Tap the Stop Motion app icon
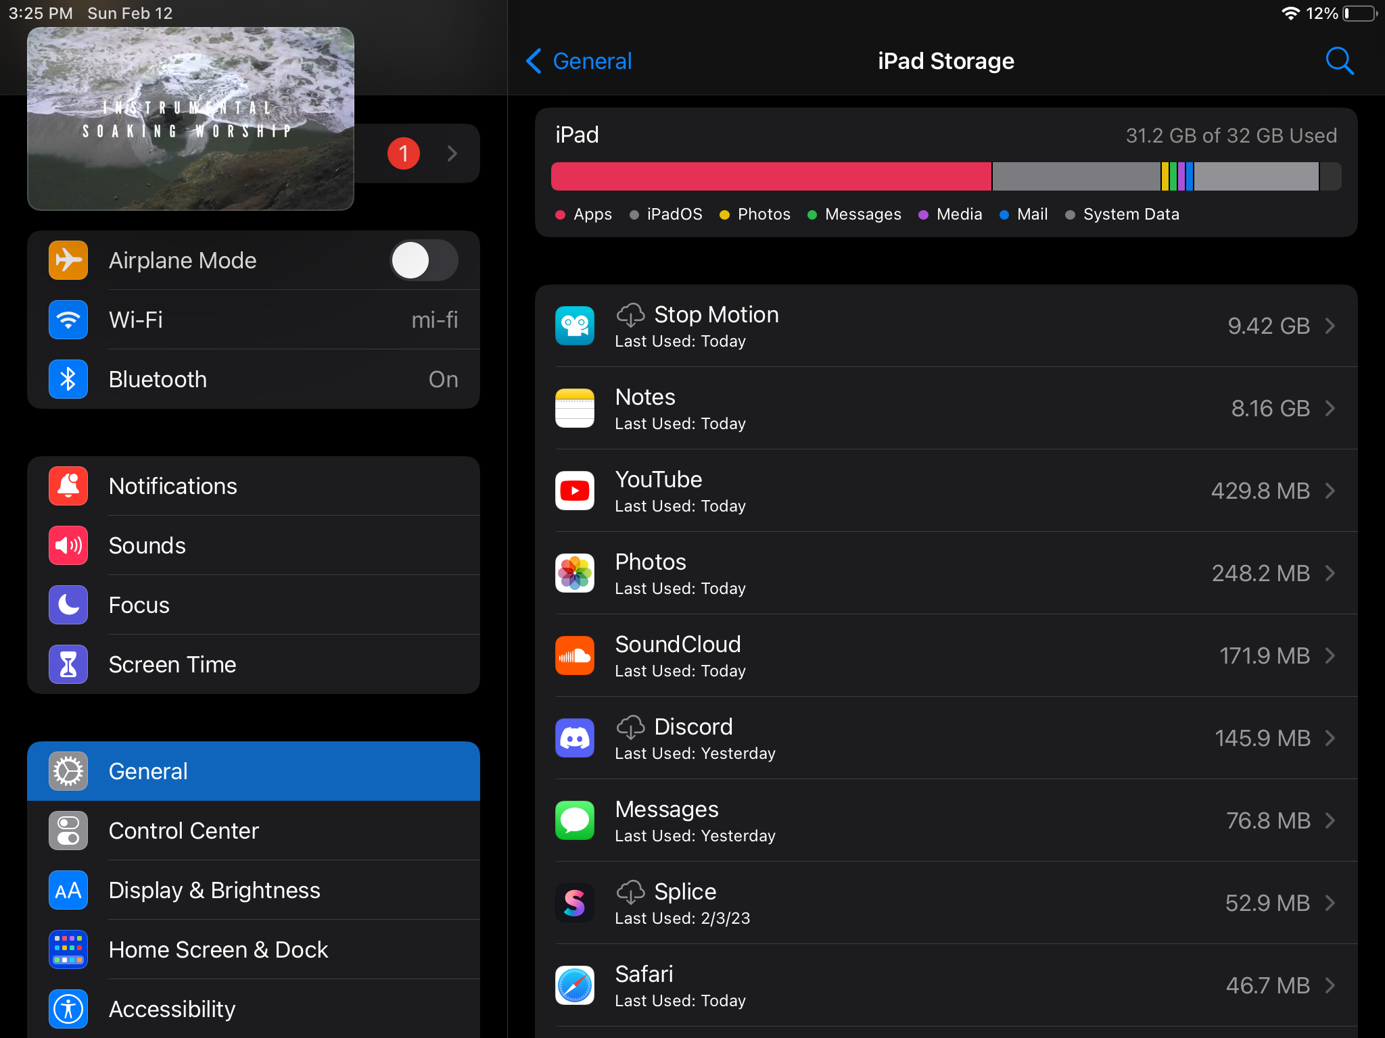This screenshot has width=1385, height=1038. 575,326
